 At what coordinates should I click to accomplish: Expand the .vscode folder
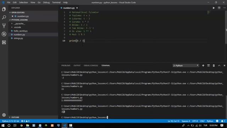[x=17, y=27]
